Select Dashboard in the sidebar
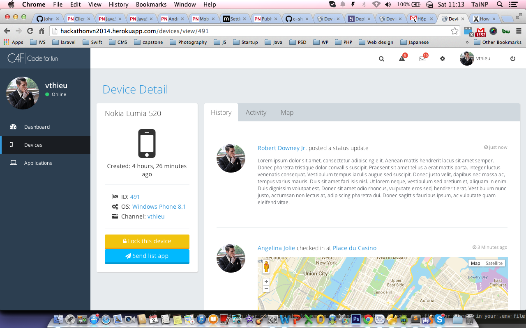Screen dimensions: 526x328 (45, 127)
